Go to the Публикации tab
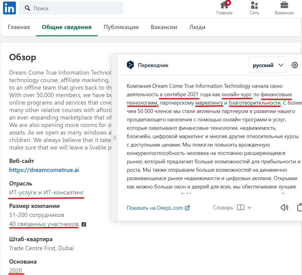302x275 pixels. pos(121,27)
